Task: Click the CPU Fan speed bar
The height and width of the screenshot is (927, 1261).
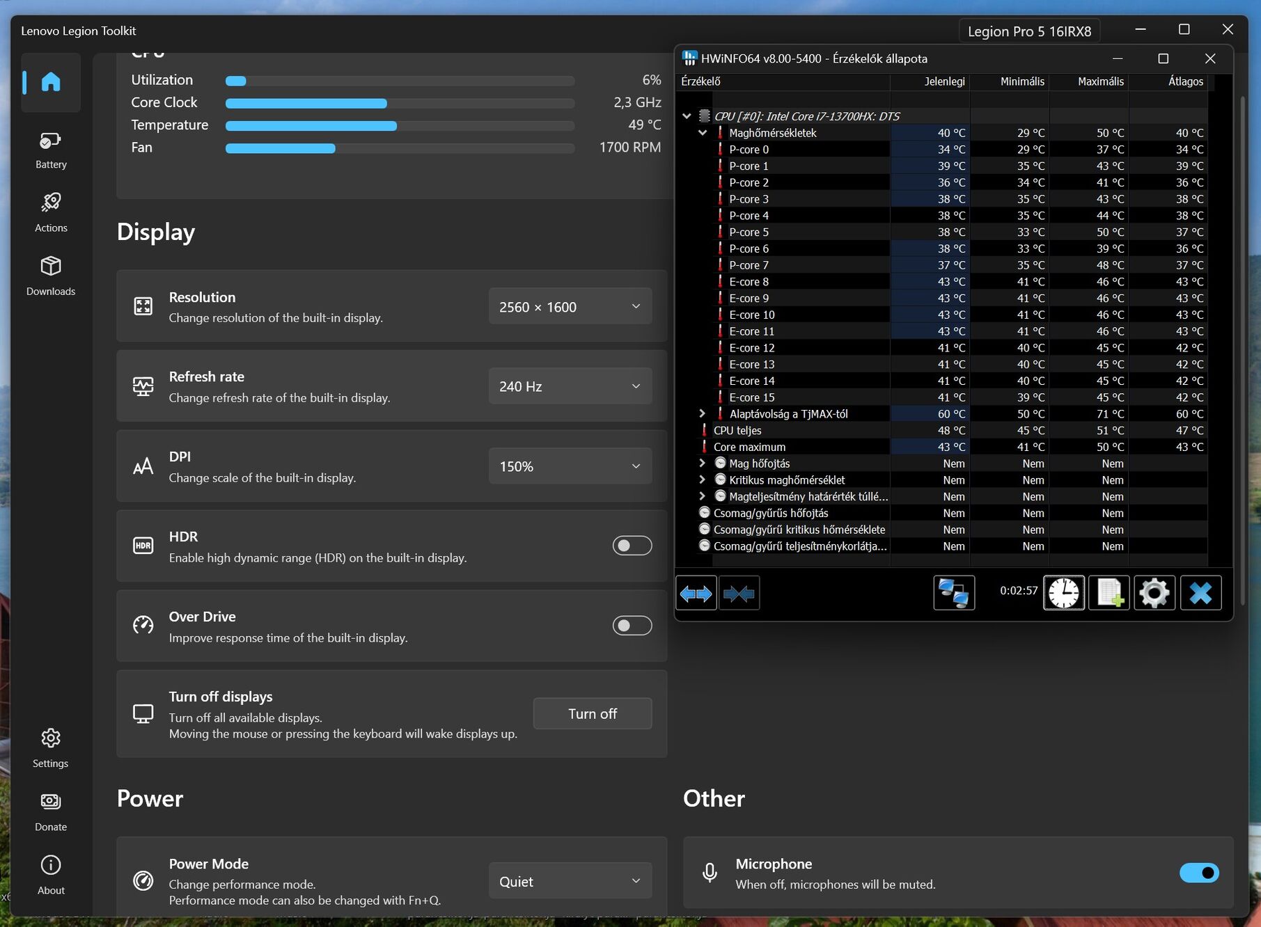Action: tap(400, 148)
